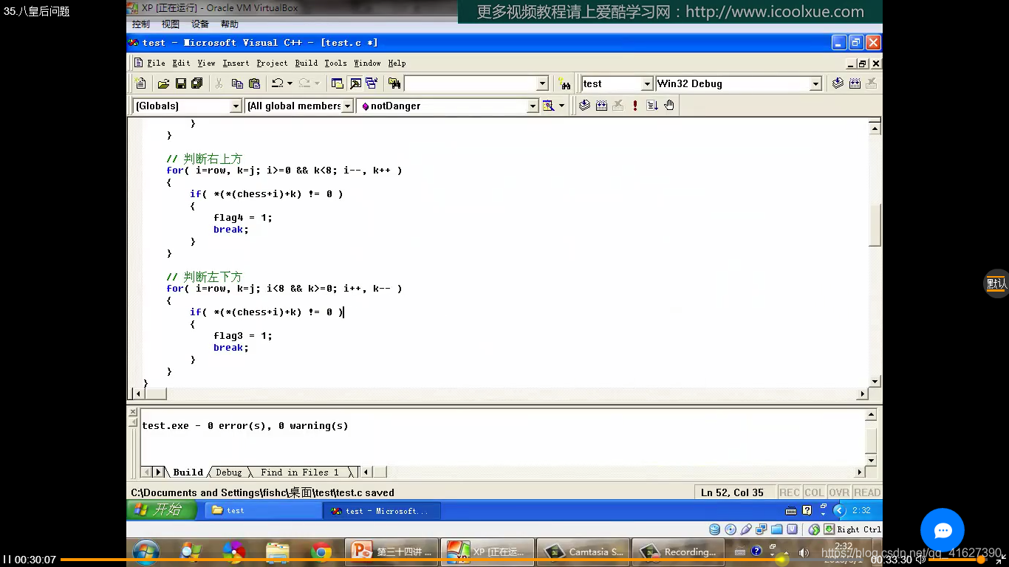1009x567 pixels.
Task: Click the blue chat bubble button
Action: [943, 530]
